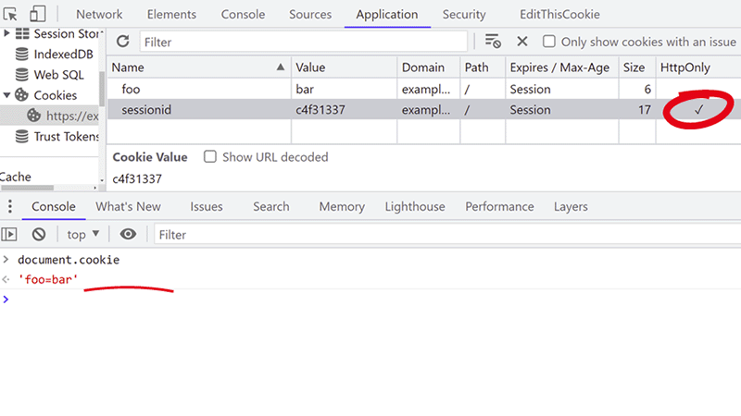Image resolution: width=741 pixels, height=416 pixels.
Task: Click the IndexedDB database icon
Action: (x=21, y=55)
